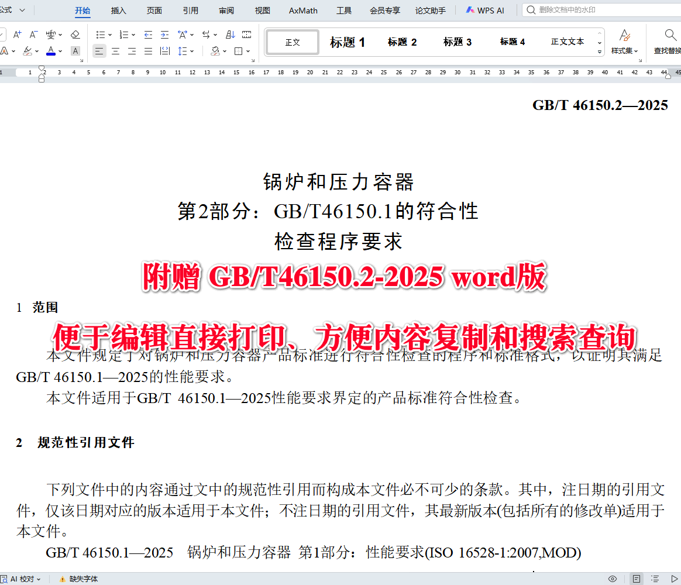Open the 论文助手 tab
The height and width of the screenshot is (585, 681).
(431, 11)
